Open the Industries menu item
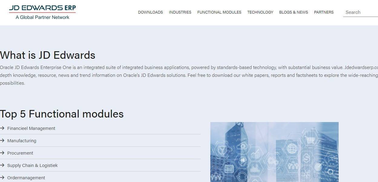 [180, 12]
